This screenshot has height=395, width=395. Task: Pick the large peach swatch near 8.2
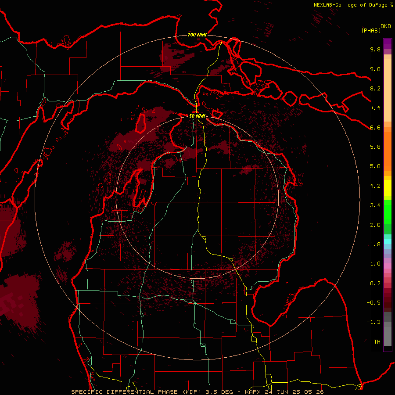388,90
